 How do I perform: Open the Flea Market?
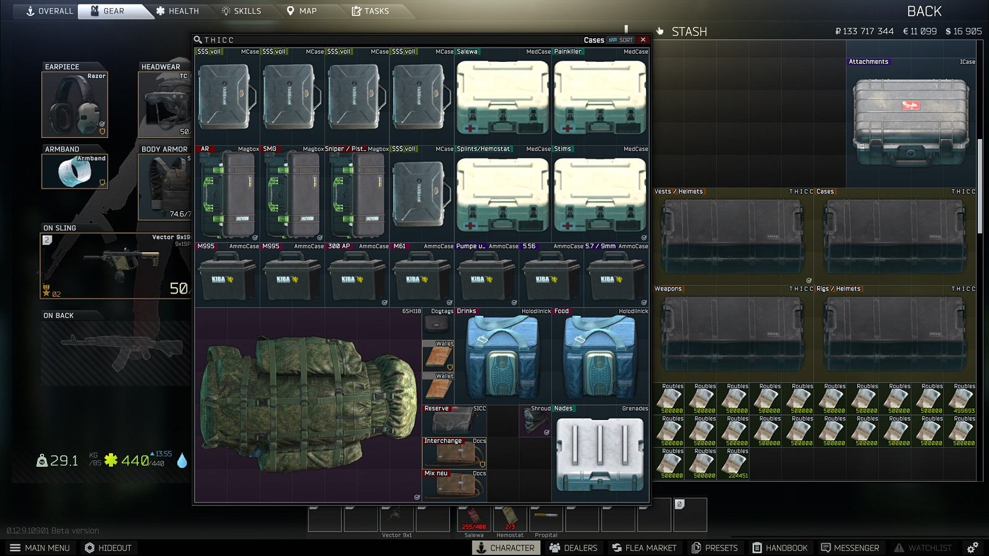tap(644, 548)
